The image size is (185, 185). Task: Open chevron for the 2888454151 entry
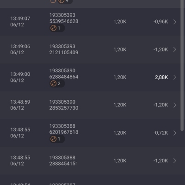click(175, 160)
